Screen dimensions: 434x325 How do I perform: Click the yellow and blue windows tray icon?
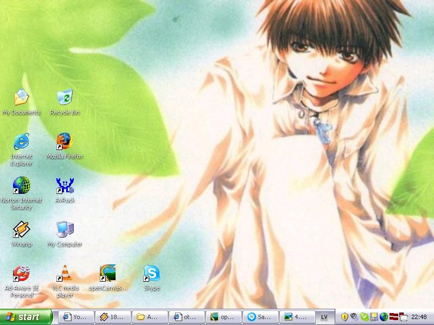(x=374, y=317)
